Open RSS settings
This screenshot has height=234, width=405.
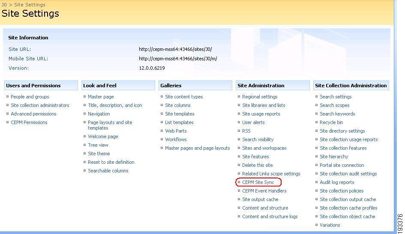click(246, 131)
